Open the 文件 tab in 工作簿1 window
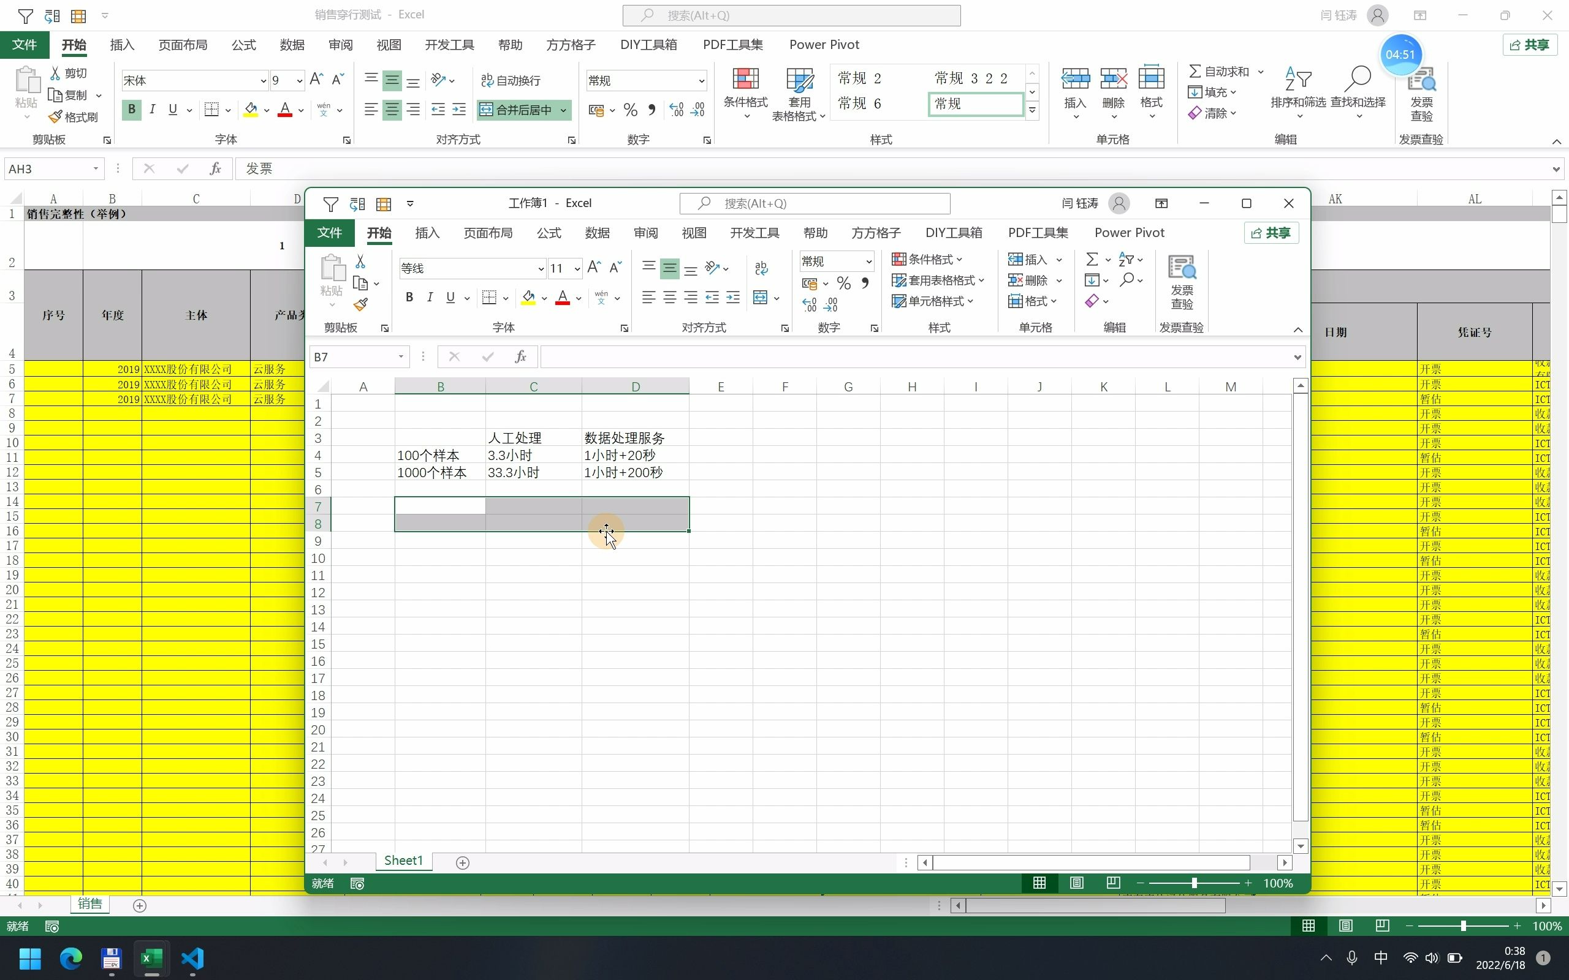This screenshot has height=980, width=1569. click(x=329, y=233)
